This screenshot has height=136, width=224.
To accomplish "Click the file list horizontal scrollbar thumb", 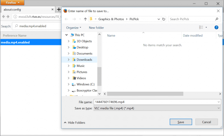I will [145, 94].
